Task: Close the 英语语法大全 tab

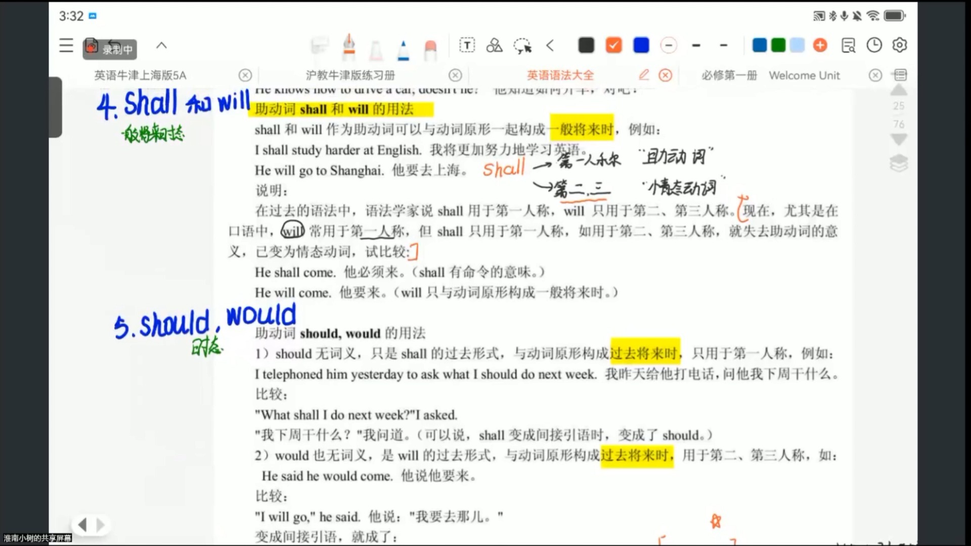Action: [666, 75]
